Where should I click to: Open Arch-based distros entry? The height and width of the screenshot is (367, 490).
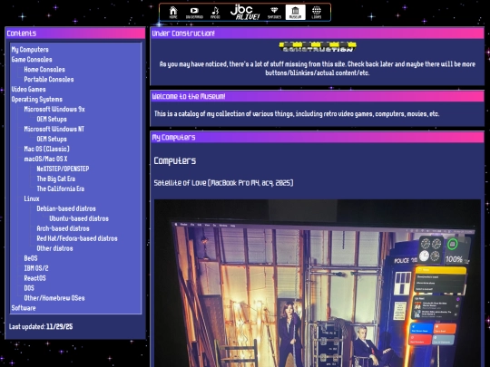tap(63, 228)
